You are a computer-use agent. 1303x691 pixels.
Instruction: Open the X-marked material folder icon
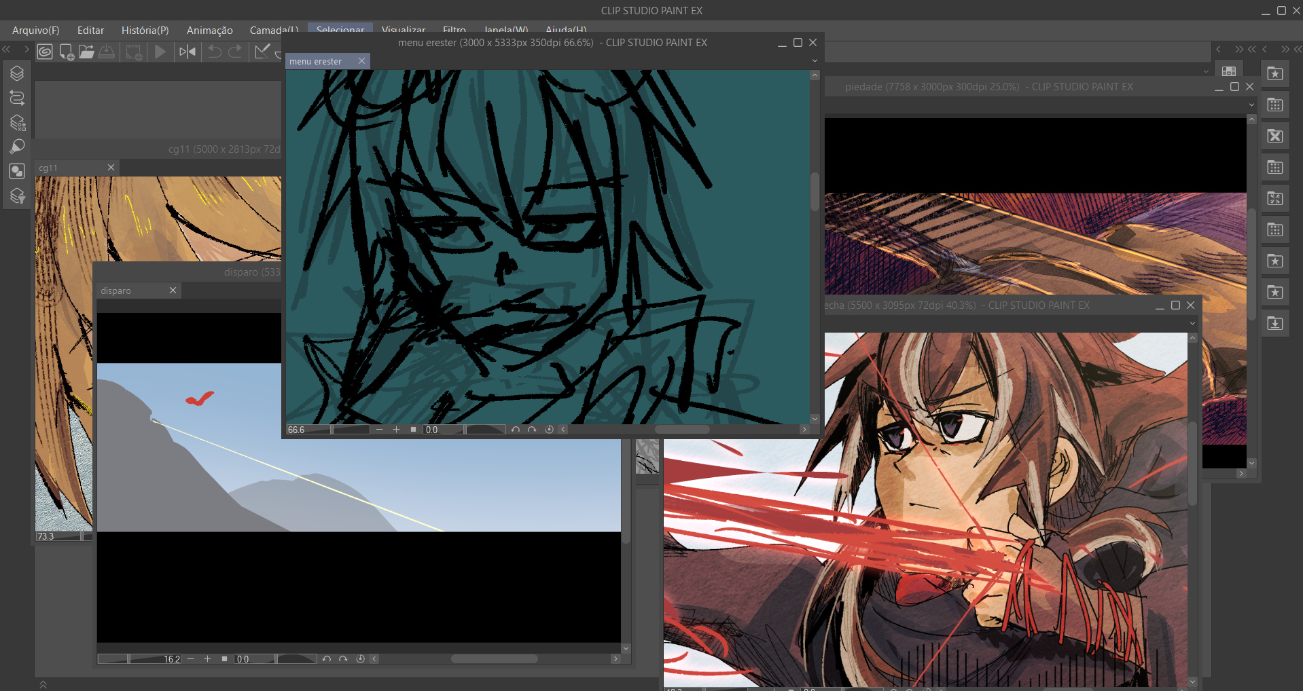(x=1275, y=136)
